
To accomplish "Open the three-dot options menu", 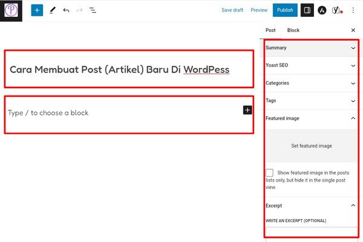I will point(353,10).
